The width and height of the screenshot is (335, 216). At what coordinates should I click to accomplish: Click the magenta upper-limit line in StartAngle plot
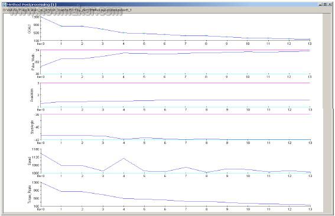pos(175,114)
